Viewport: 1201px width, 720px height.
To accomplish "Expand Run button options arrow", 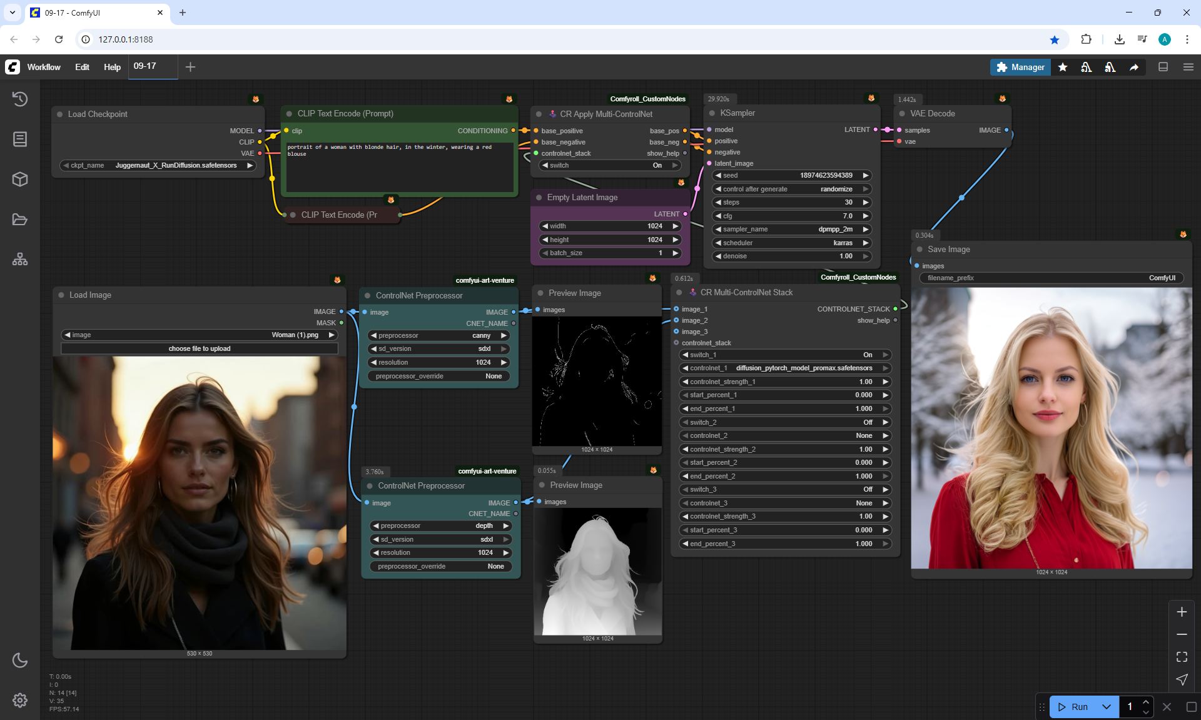I will tap(1106, 707).
